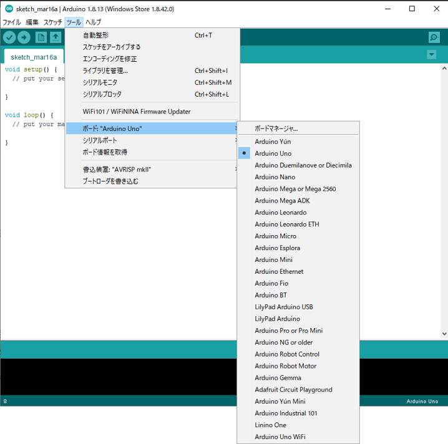Select Arduino BT board
Screen dimensions: 448x444
point(298,295)
